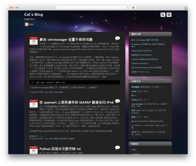Click the orange RSS feed icon

pyautogui.click(x=27, y=24)
